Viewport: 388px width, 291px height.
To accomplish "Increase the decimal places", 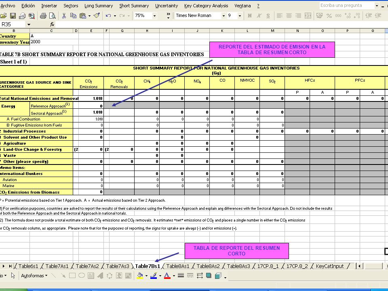I will (348, 16).
